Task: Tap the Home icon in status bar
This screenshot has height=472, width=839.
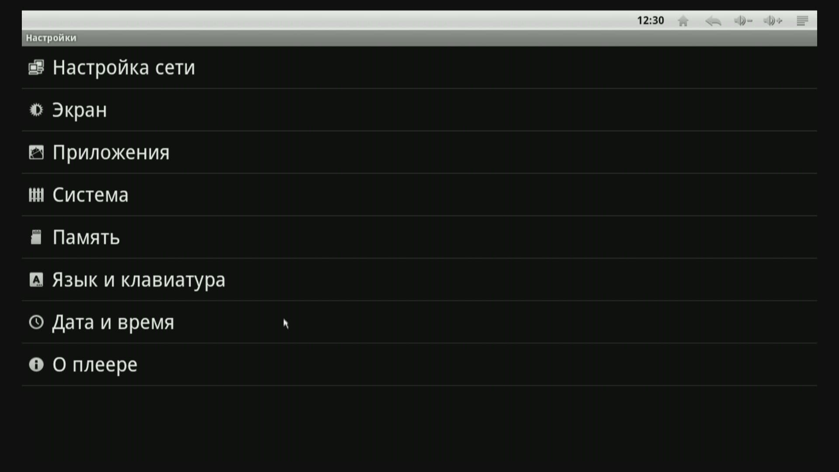Action: (x=683, y=21)
